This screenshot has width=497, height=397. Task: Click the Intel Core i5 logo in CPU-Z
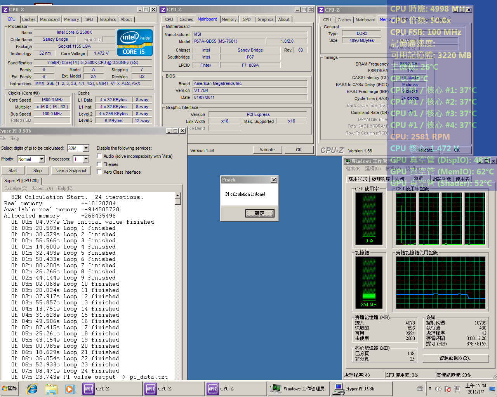(135, 43)
